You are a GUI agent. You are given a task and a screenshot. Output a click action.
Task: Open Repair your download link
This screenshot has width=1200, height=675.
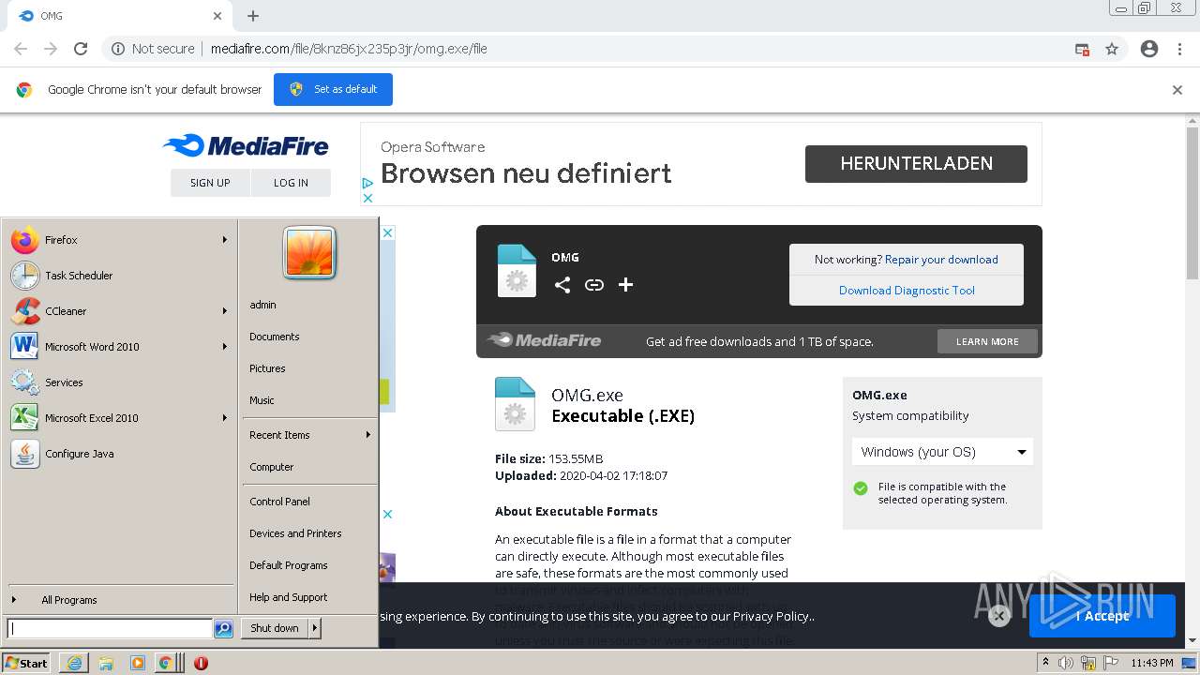pos(941,260)
